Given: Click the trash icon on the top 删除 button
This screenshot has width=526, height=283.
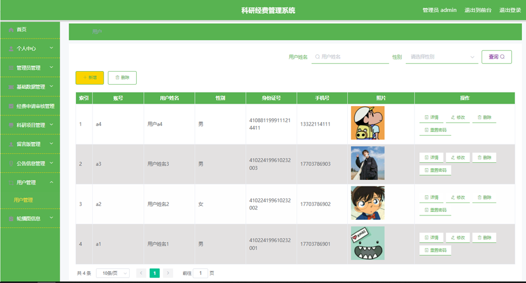Looking at the screenshot, I should pos(117,78).
